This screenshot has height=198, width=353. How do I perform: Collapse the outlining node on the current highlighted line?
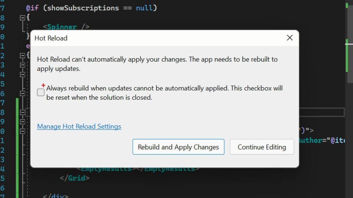tap(23, 113)
